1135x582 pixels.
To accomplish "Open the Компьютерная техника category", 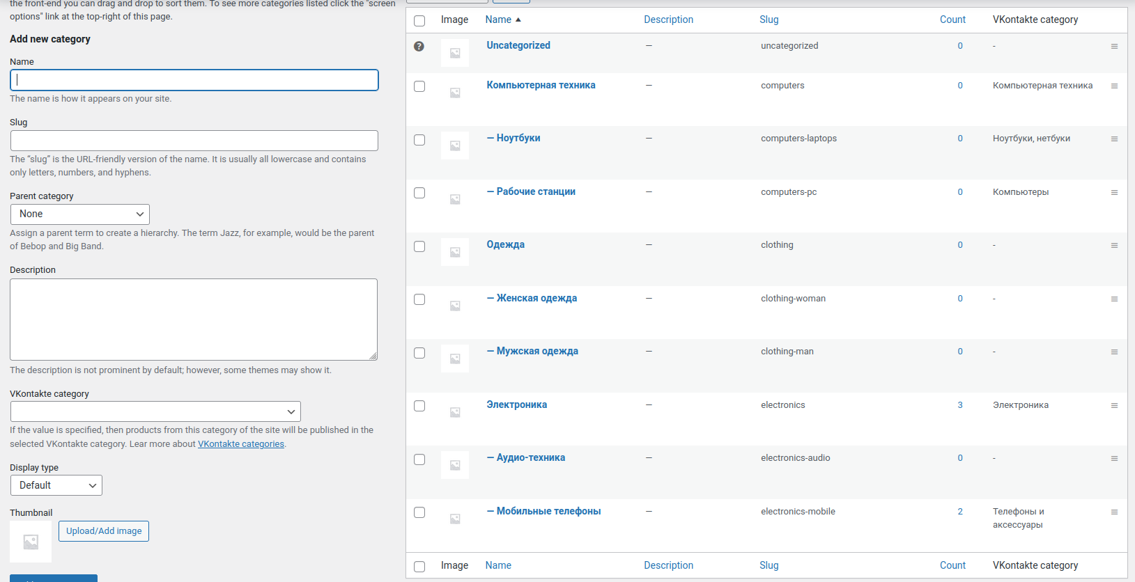I will (541, 85).
